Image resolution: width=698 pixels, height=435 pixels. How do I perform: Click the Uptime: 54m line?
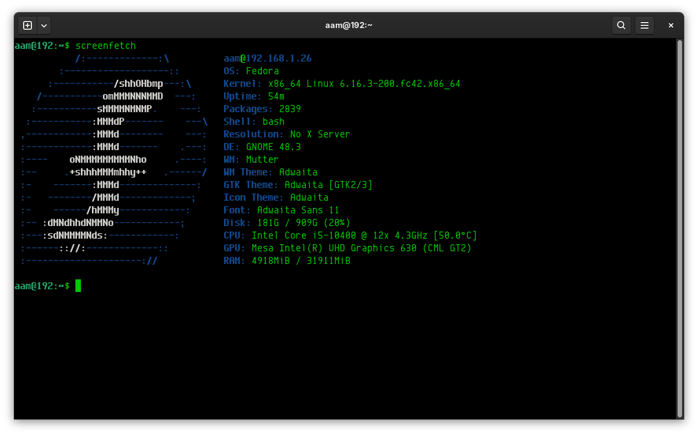point(254,96)
